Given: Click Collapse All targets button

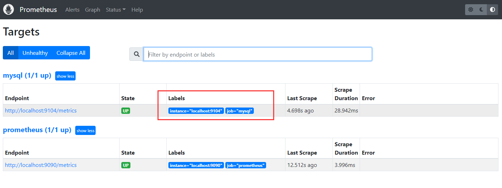Looking at the screenshot, I should click(x=71, y=53).
